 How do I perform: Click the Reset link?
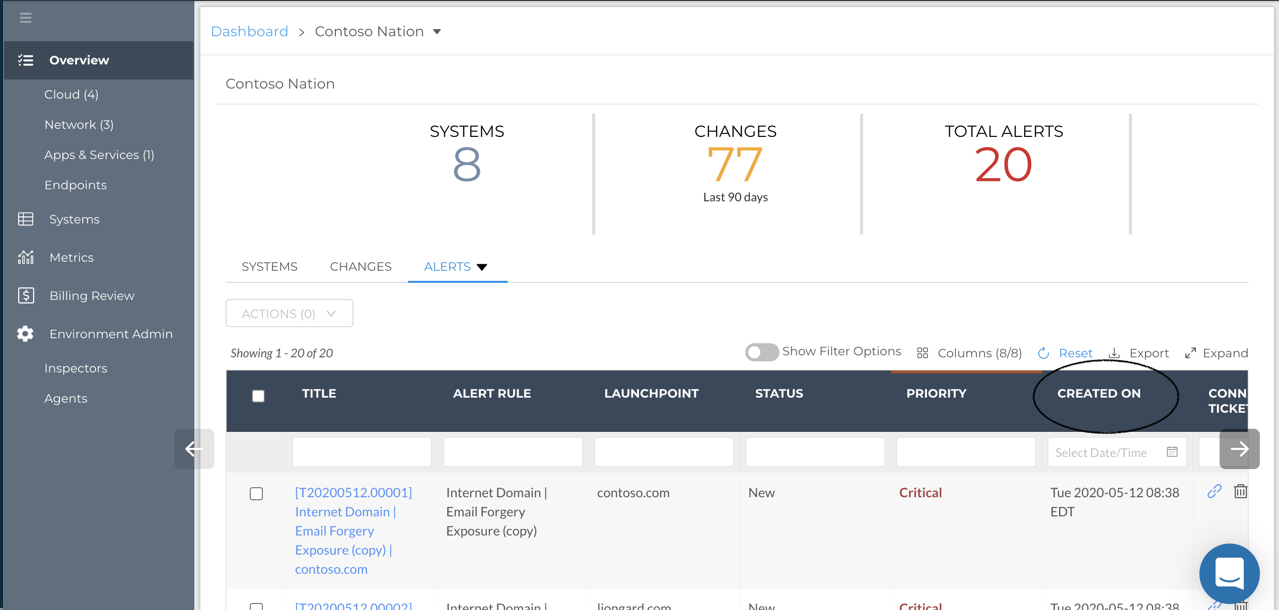pos(1075,353)
